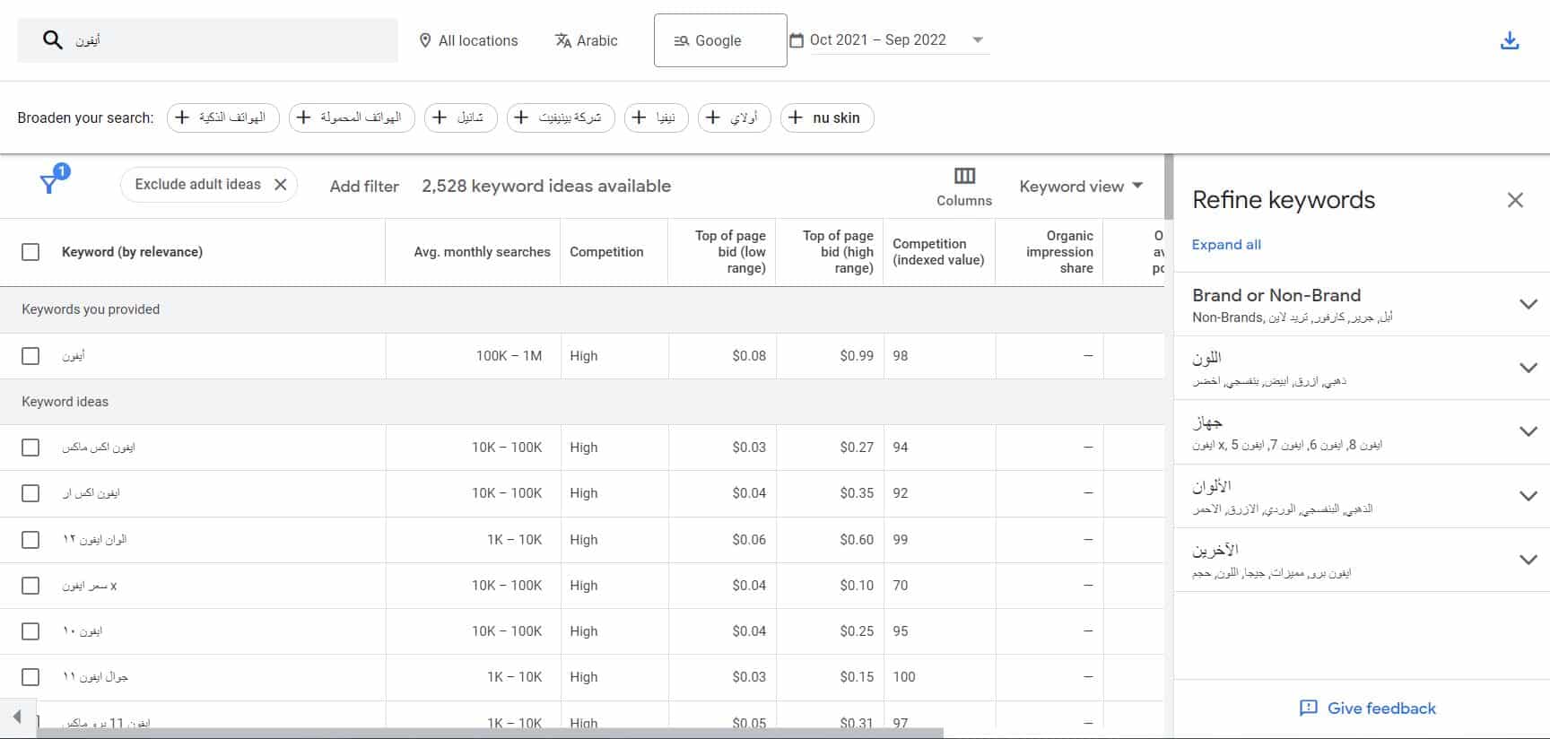Sort by Organic impression share header
The width and height of the screenshot is (1550, 739).
point(1059,252)
